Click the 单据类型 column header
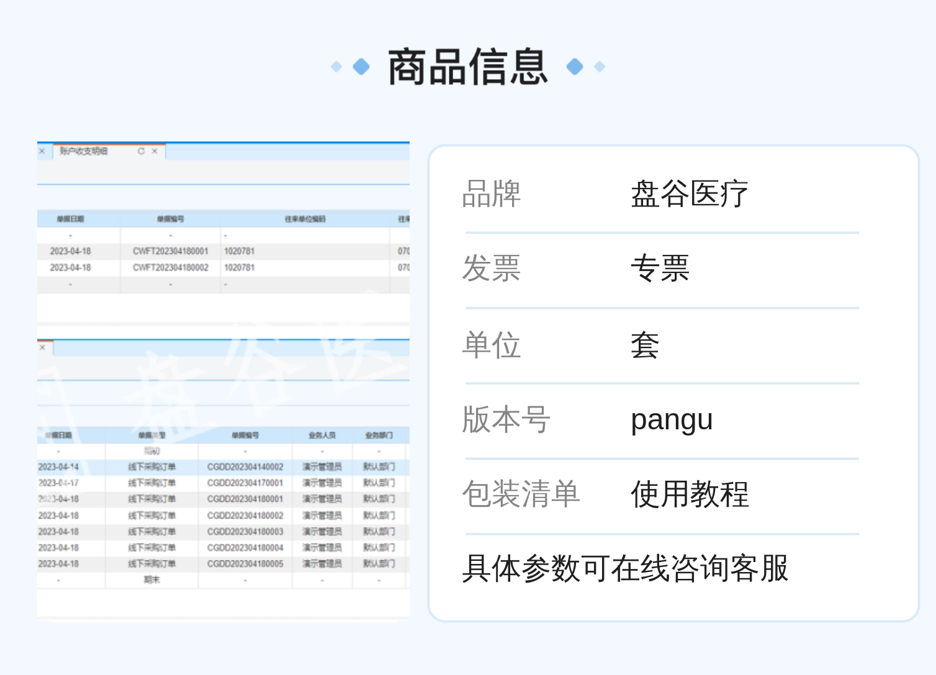The width and height of the screenshot is (936, 675). [x=152, y=436]
